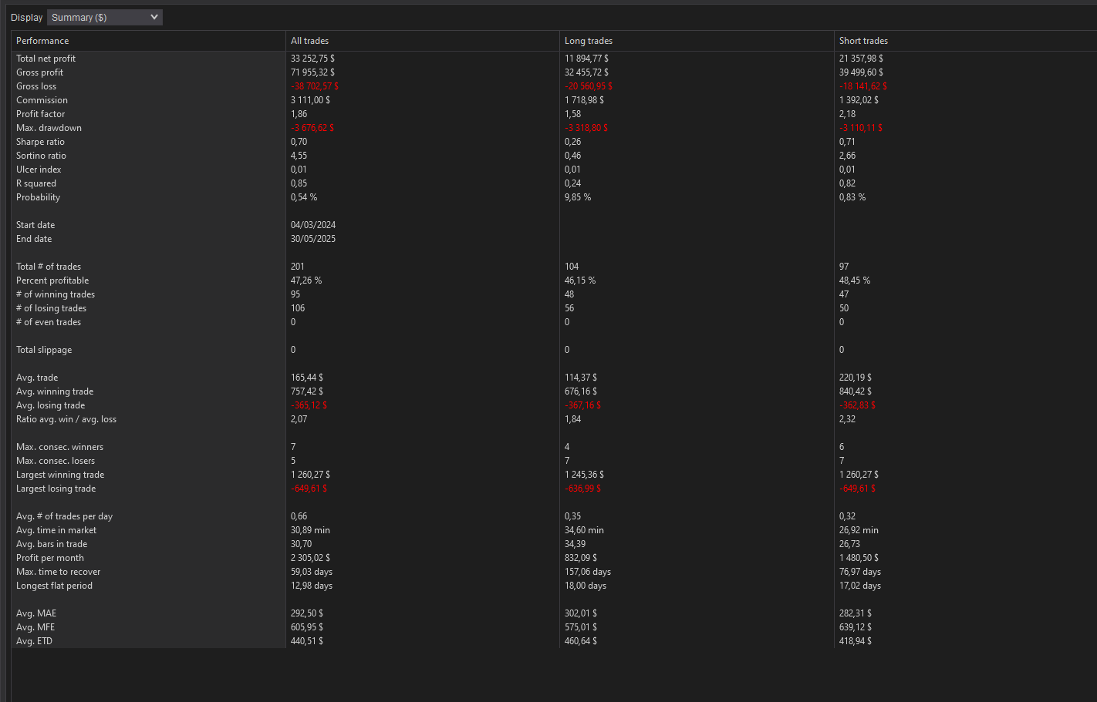Click Long max recover time 157,06 days

click(x=588, y=572)
